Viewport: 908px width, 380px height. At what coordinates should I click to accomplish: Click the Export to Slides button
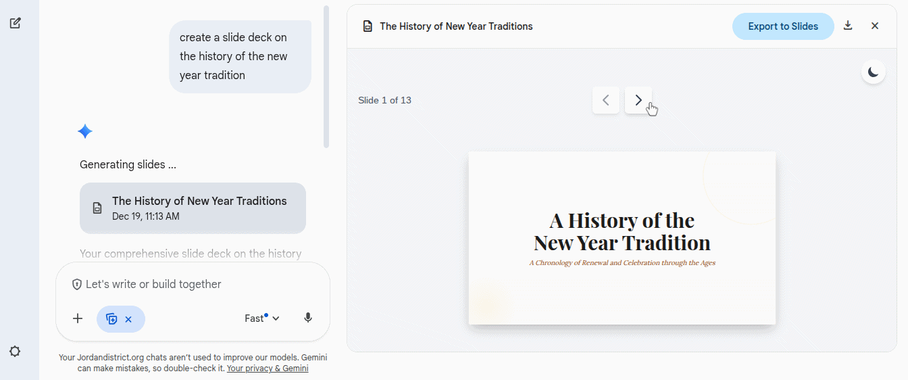783,26
